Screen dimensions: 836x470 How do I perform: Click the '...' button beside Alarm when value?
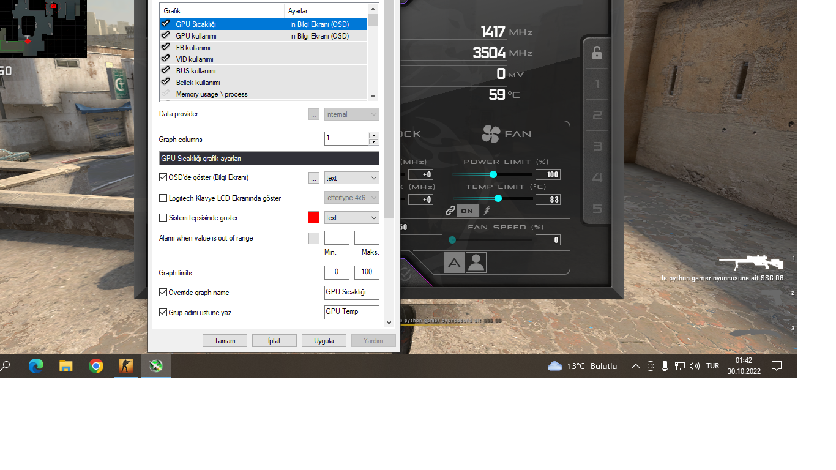point(314,238)
